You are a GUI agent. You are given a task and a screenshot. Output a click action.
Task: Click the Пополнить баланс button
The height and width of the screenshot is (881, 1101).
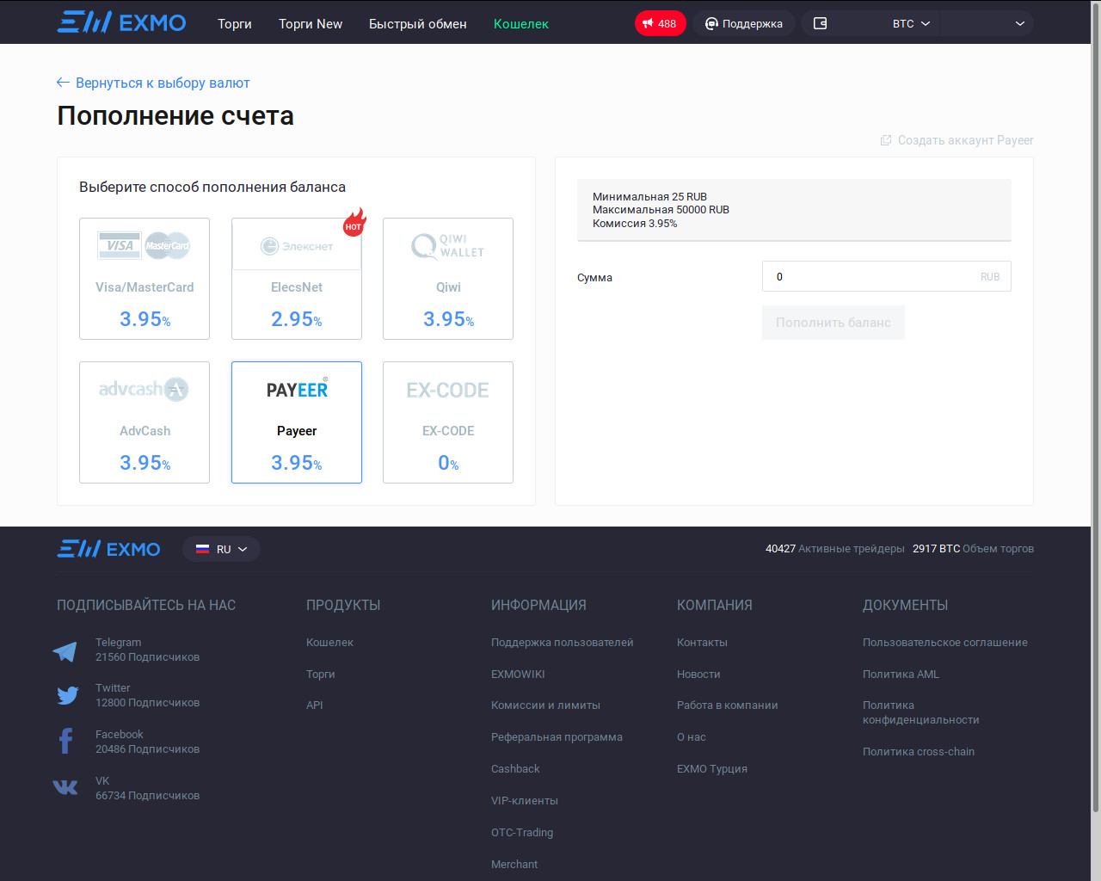pos(833,323)
